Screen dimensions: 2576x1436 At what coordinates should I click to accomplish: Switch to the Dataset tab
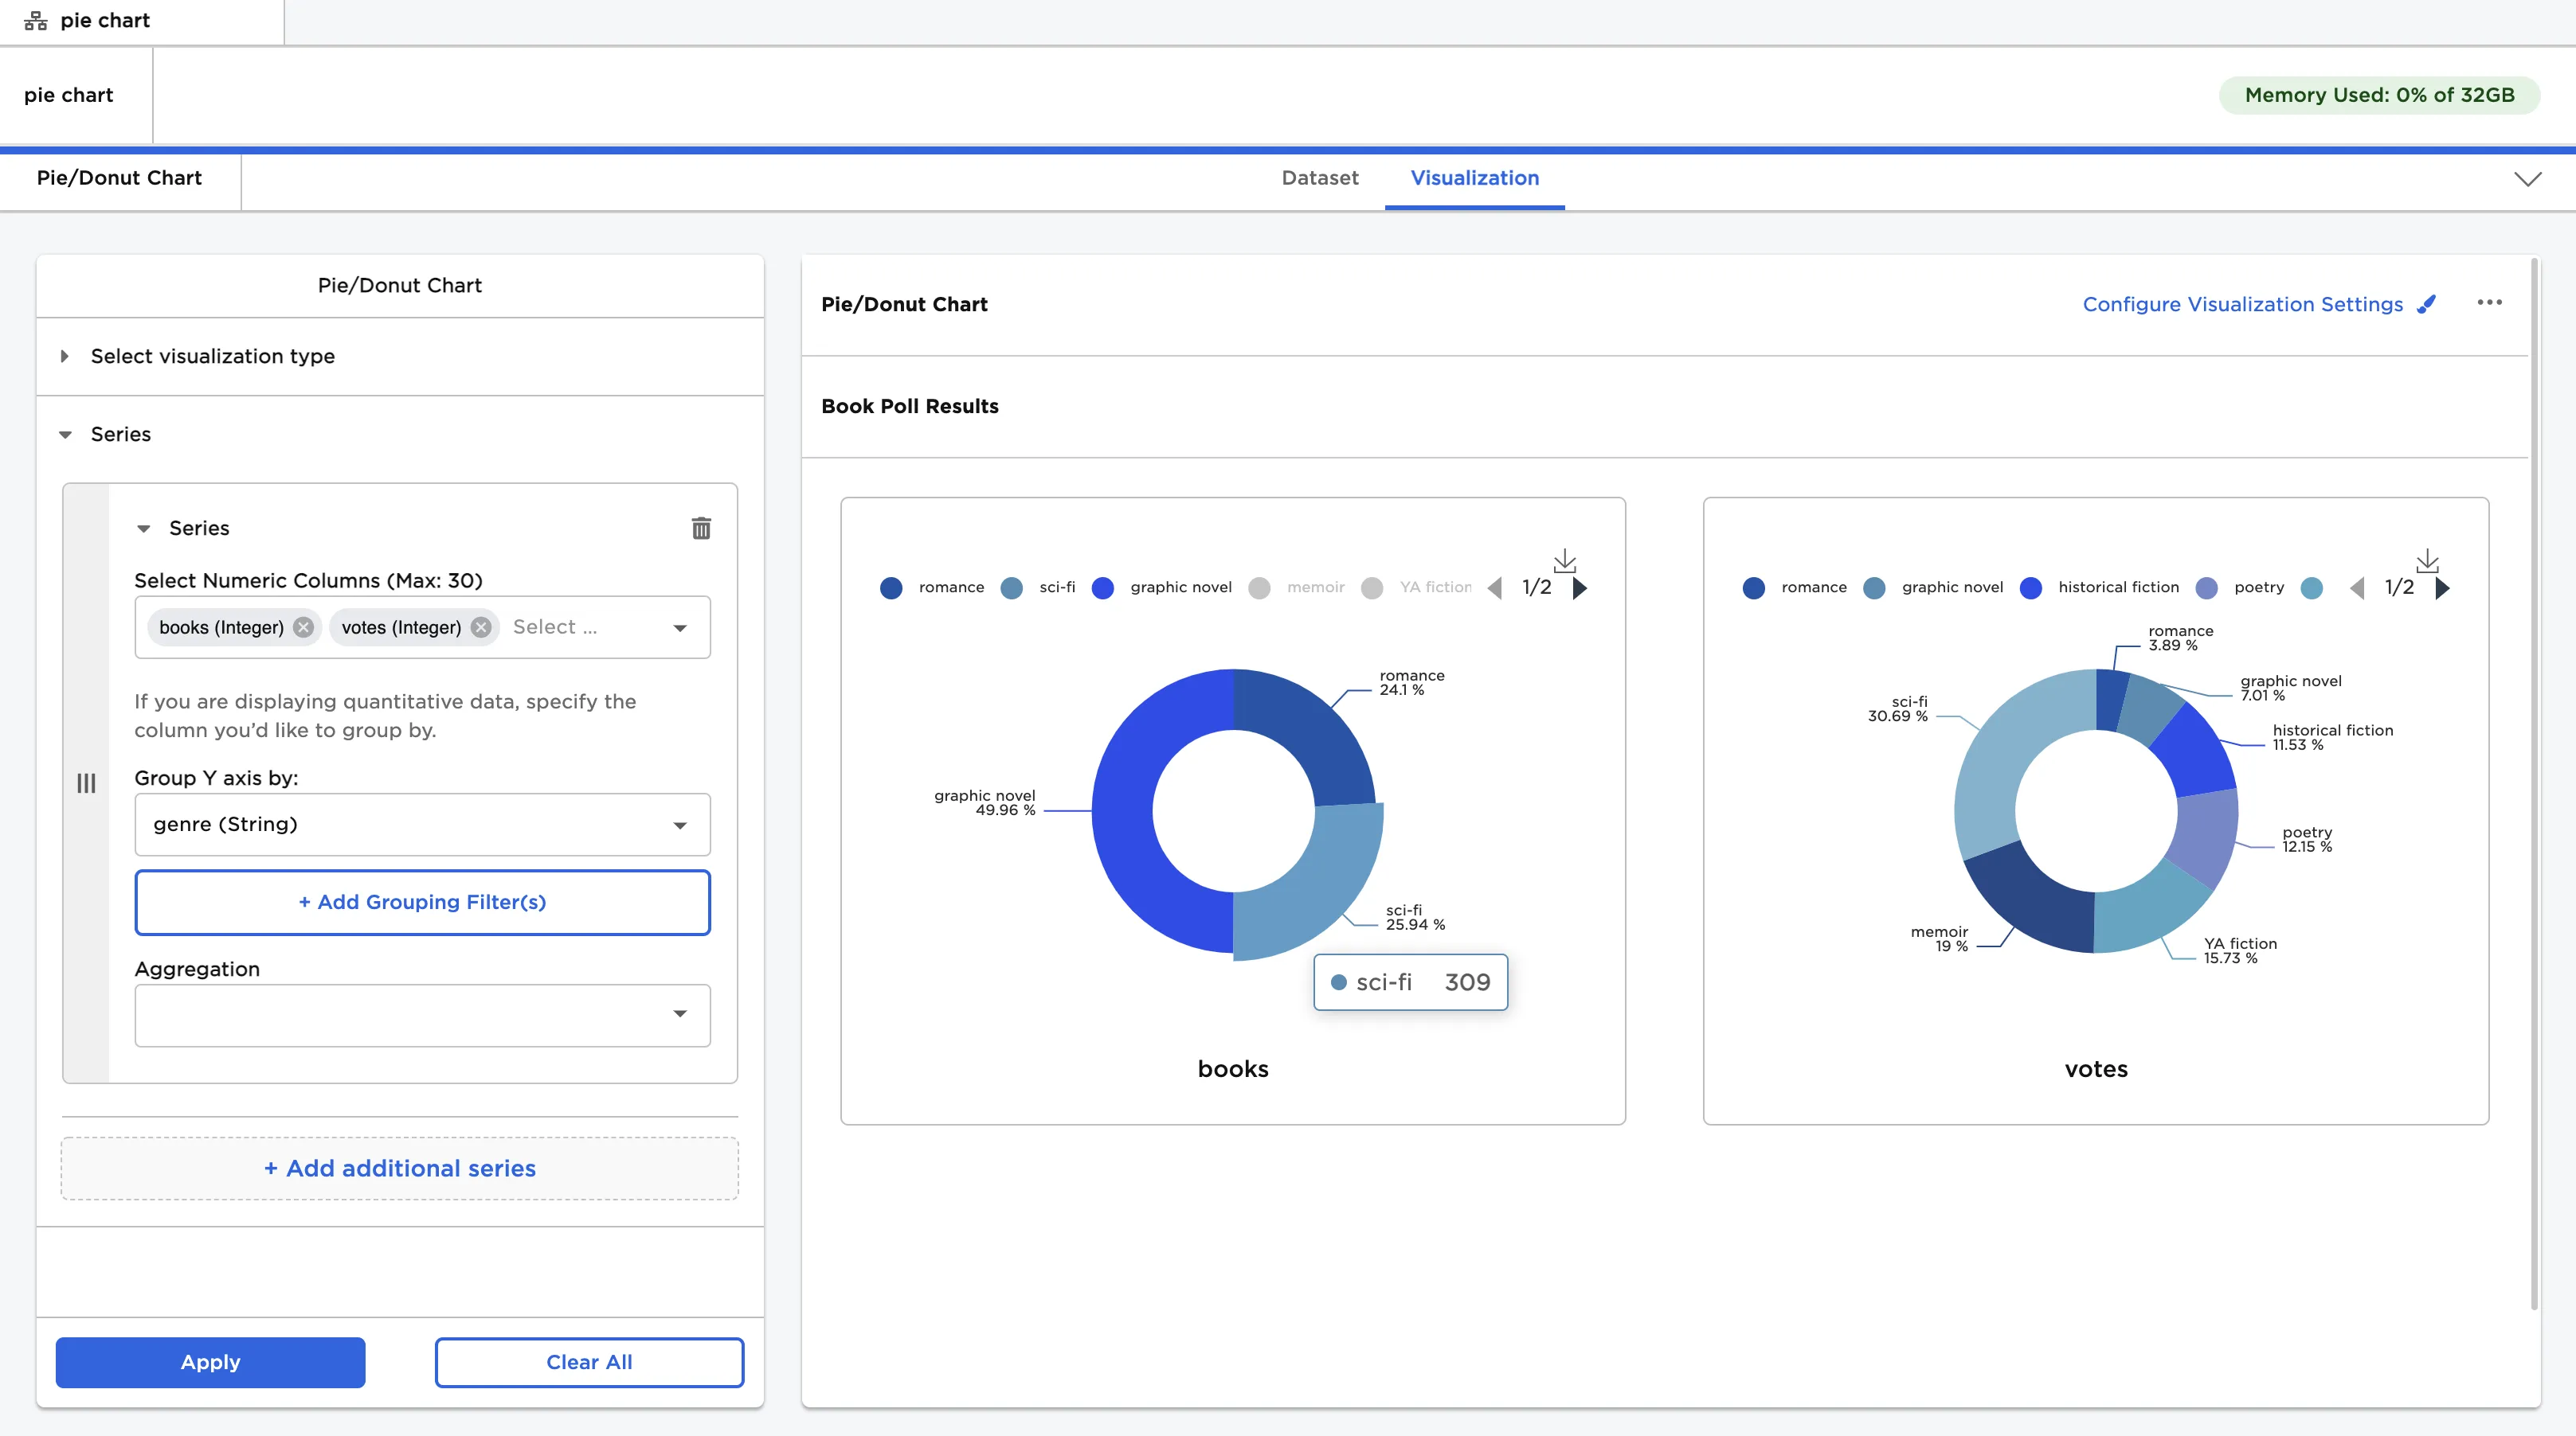coord(1319,179)
